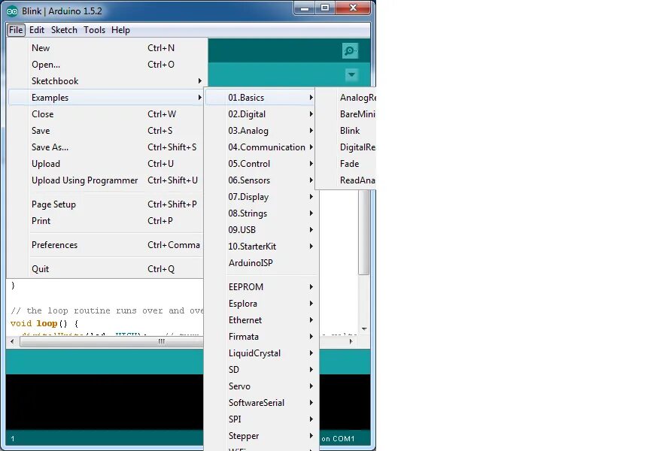
Task: Open the DigitalReadSerial example sketch
Action: pyautogui.click(x=347, y=147)
